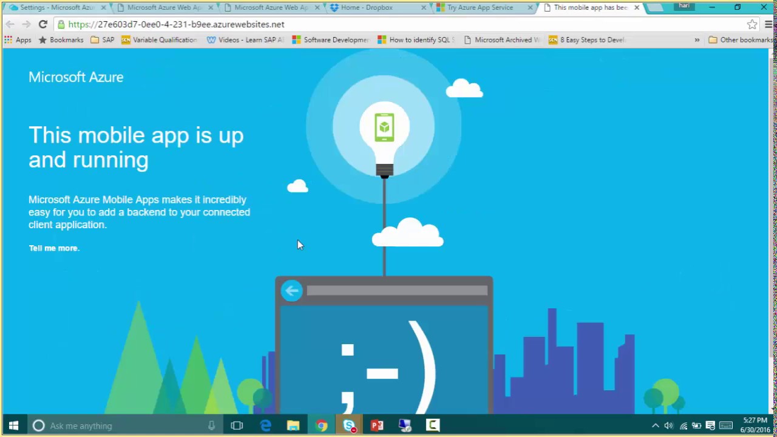Open Task View on the taskbar

(x=237, y=425)
